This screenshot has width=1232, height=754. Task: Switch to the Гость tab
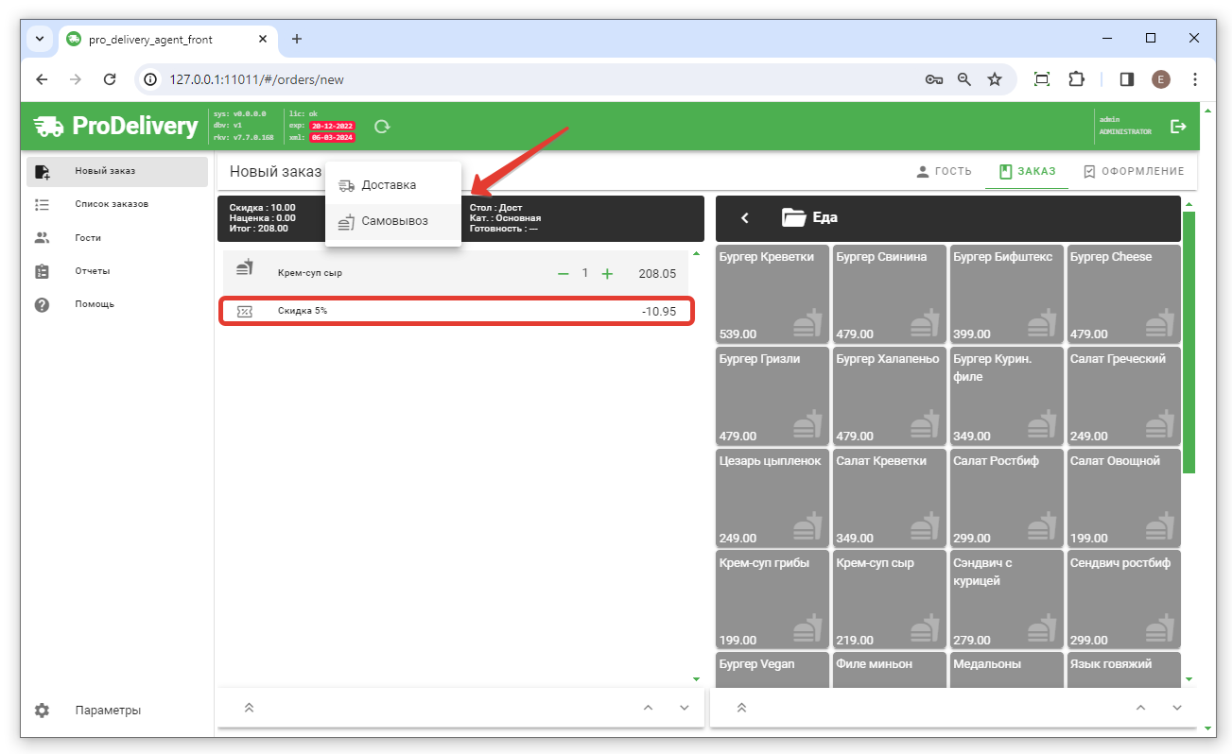pyautogui.click(x=944, y=172)
